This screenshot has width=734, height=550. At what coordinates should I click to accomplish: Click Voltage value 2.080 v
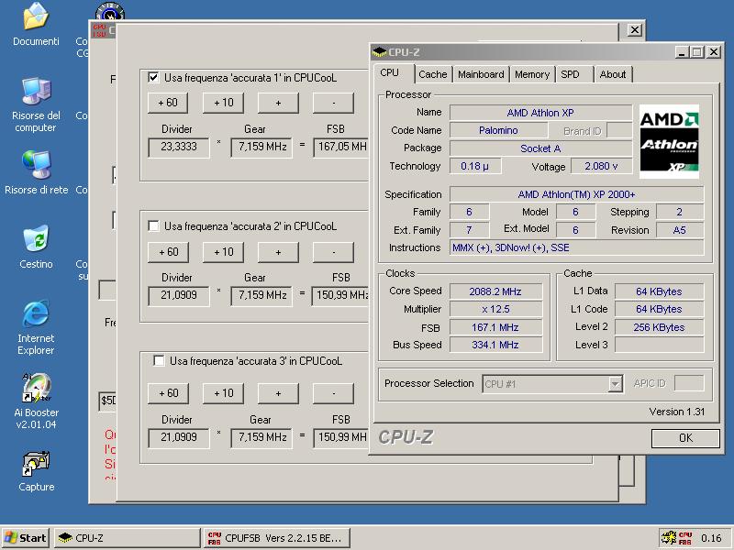coord(601,166)
